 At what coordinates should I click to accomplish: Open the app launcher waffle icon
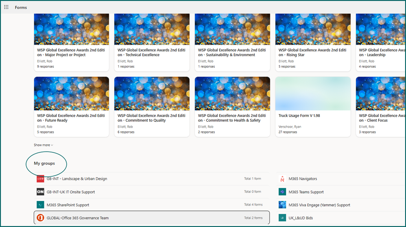click(6, 7)
